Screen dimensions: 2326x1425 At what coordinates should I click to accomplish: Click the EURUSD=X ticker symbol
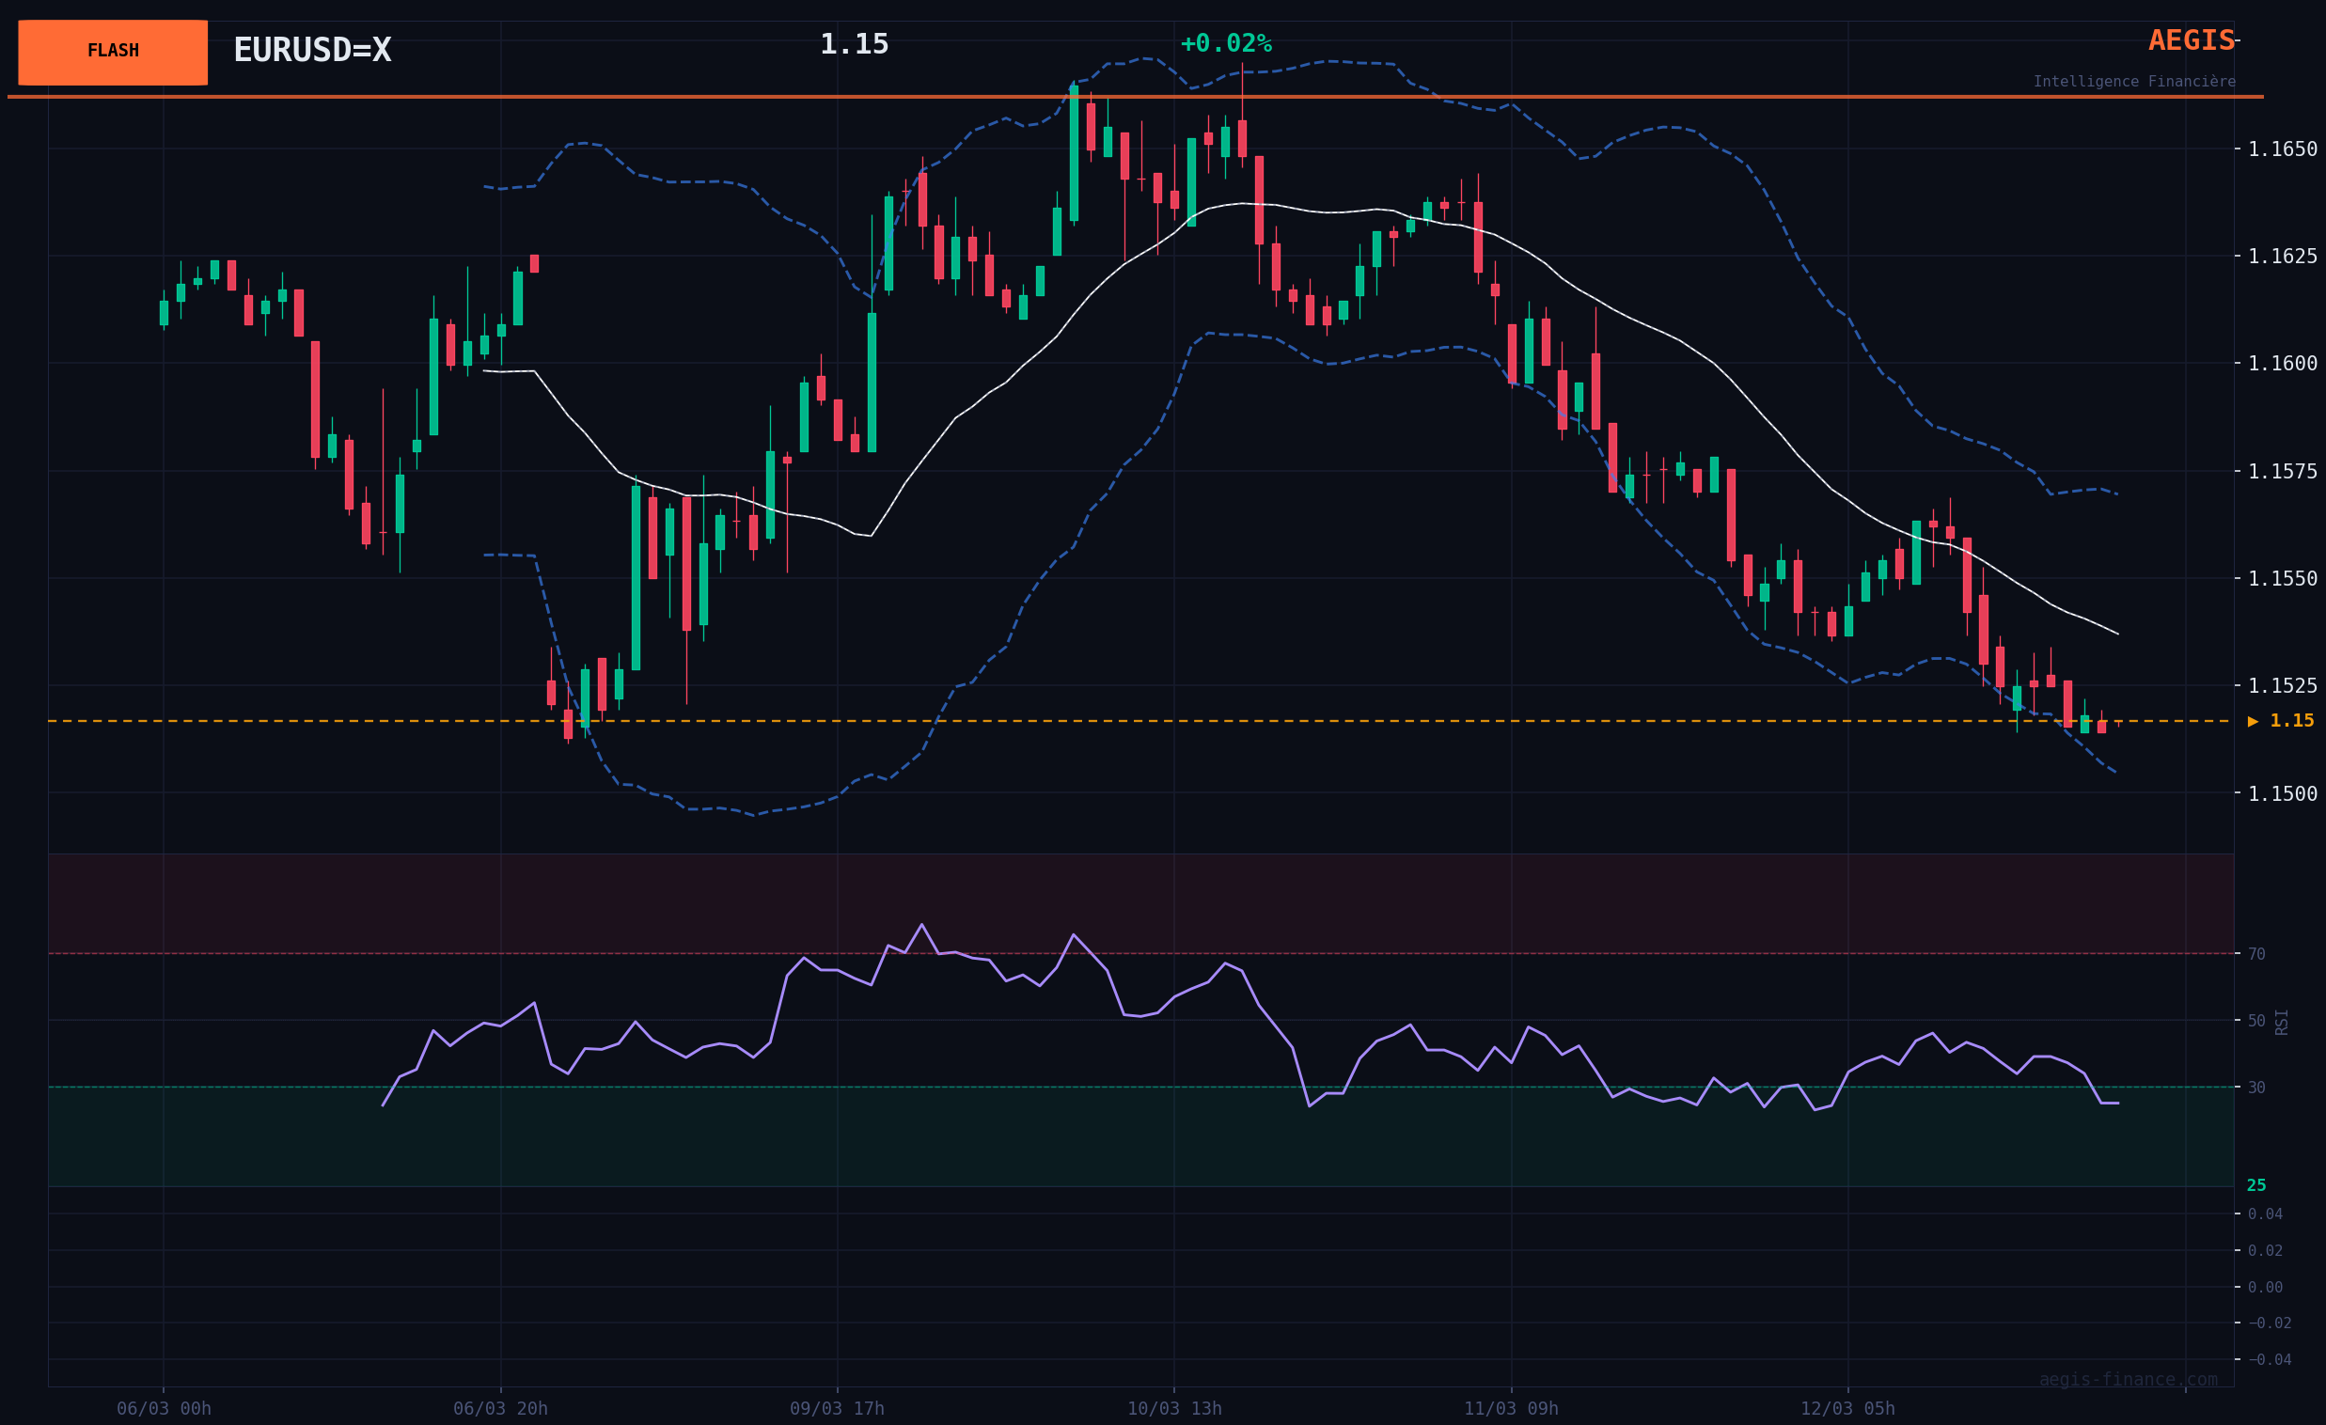[x=311, y=50]
